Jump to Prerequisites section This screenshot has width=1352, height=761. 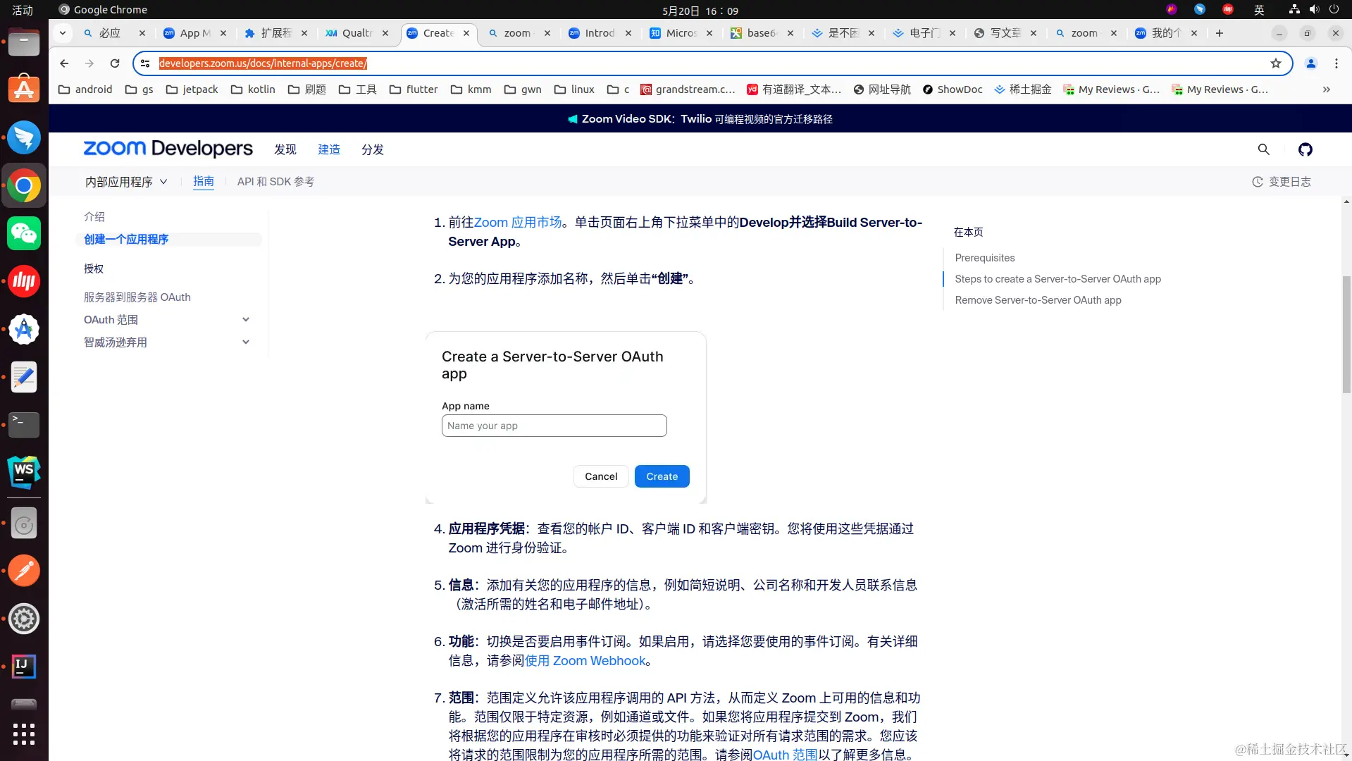985,258
